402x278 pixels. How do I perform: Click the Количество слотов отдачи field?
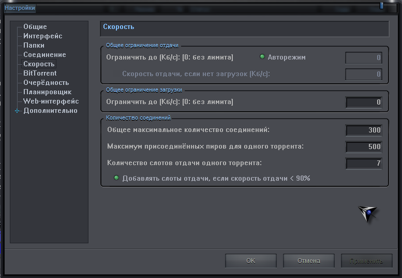(x=364, y=164)
